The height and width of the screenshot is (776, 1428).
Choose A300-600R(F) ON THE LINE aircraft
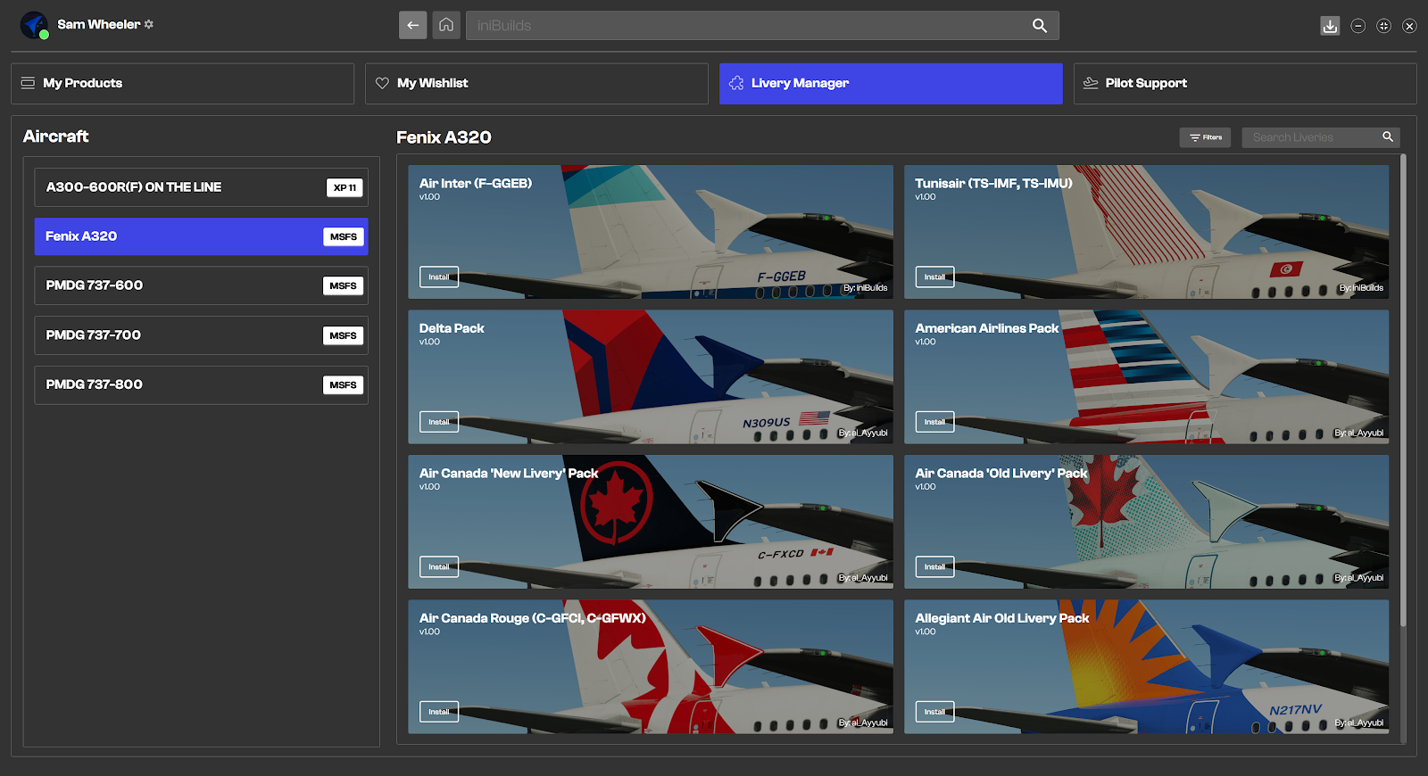click(201, 187)
